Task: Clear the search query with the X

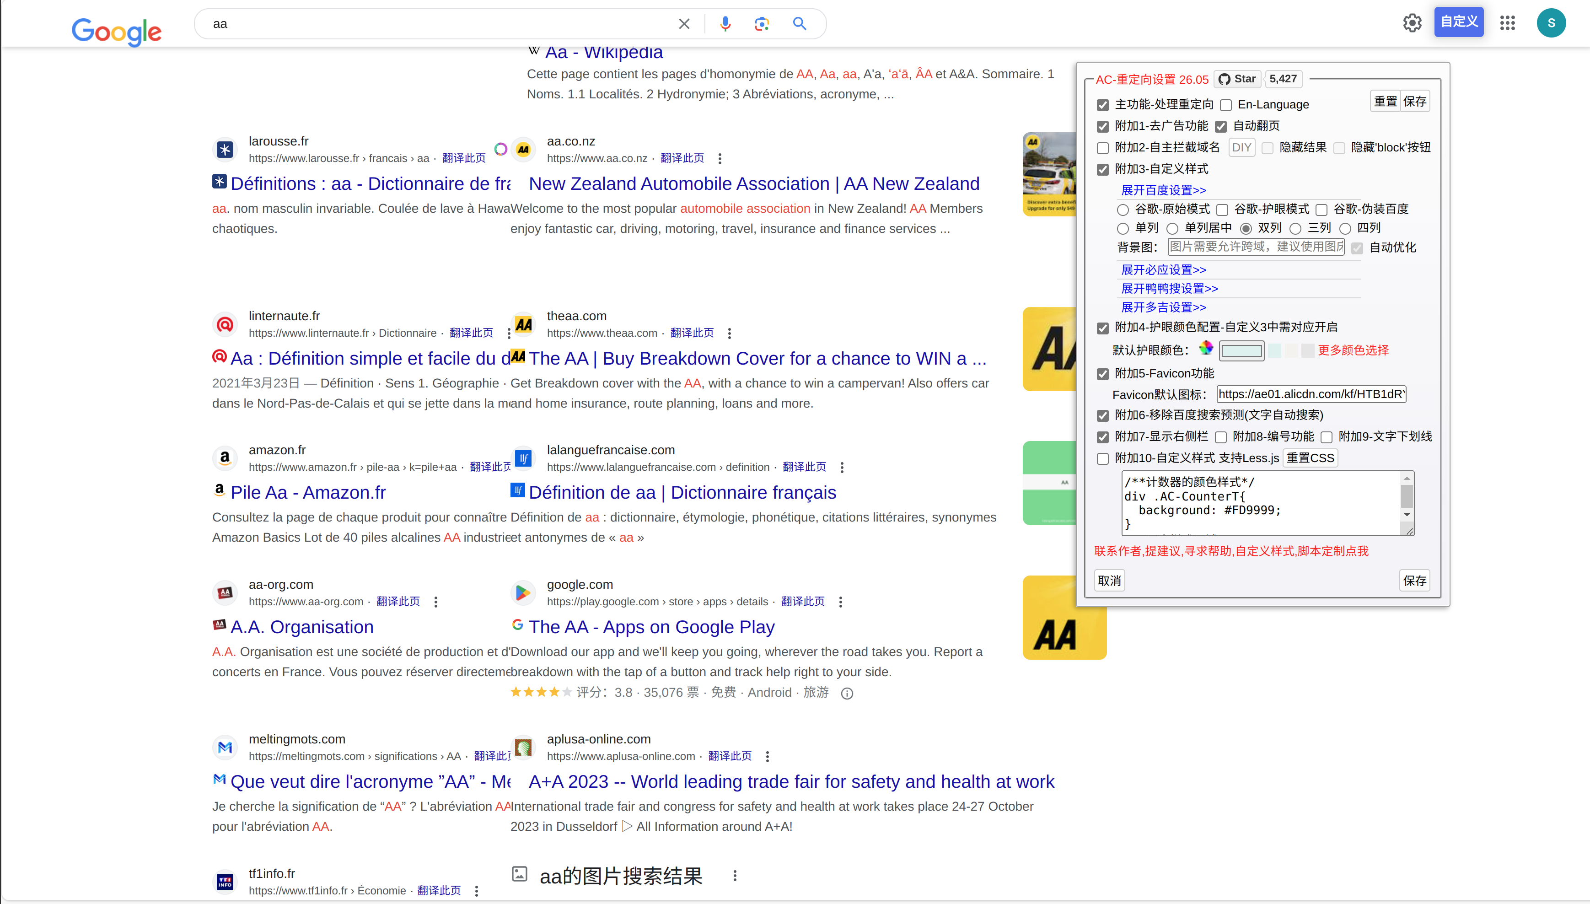Action: click(x=683, y=24)
